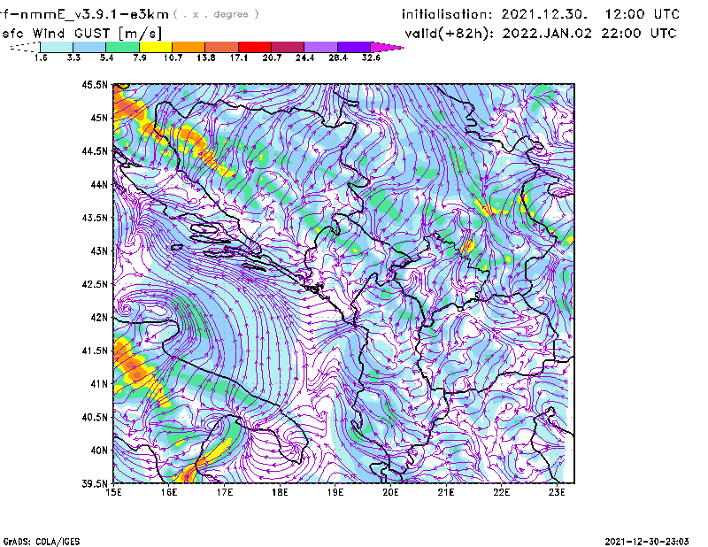Select the light blue 3.3–5.4 legend swatch

(x=89, y=47)
